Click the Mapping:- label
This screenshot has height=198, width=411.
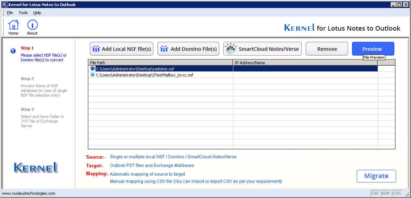98,174
